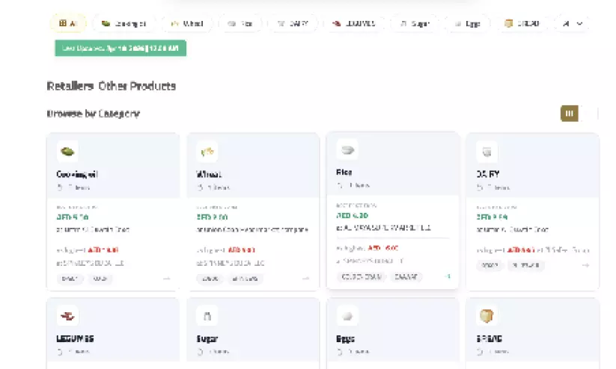
Task: Open the Wheat card arrow
Action: pos(305,279)
